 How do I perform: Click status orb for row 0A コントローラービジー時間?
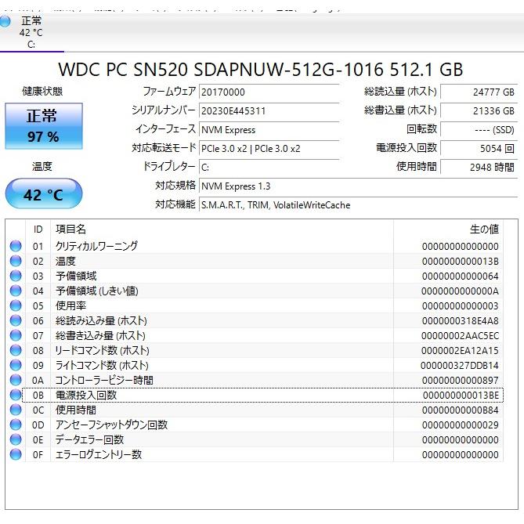(16, 380)
